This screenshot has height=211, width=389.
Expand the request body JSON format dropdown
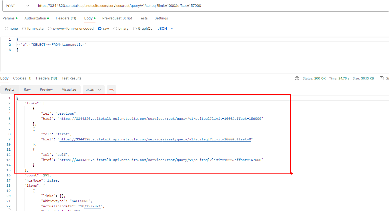(166, 29)
